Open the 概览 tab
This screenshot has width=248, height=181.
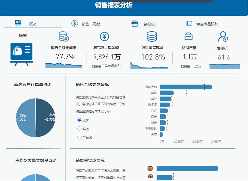pyautogui.click(x=33, y=24)
